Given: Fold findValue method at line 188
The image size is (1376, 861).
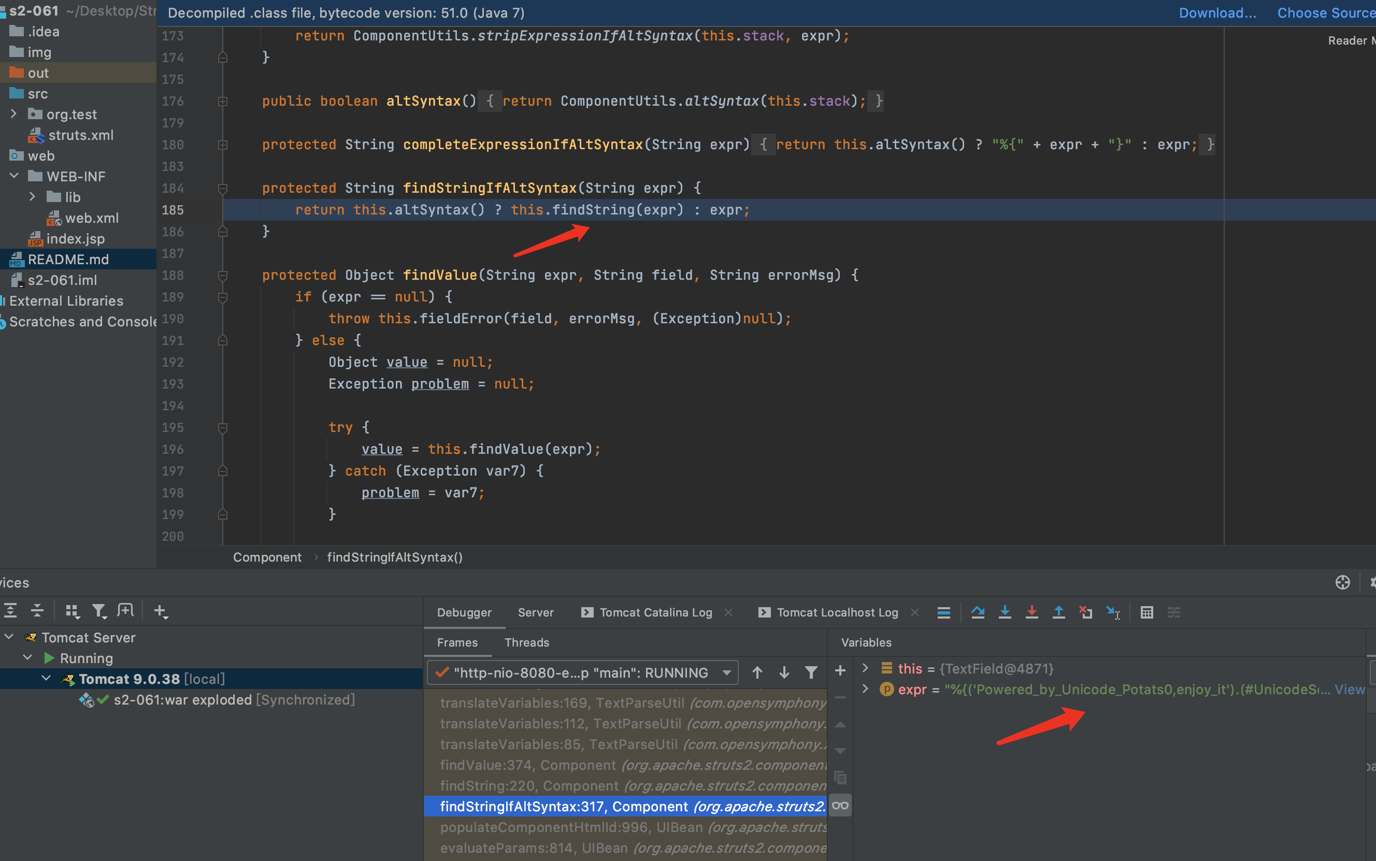Looking at the screenshot, I should coord(223,275).
